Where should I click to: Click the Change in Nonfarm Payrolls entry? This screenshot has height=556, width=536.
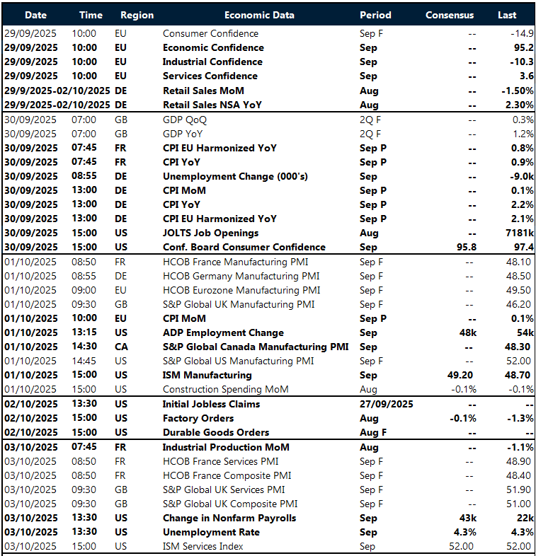[229, 518]
